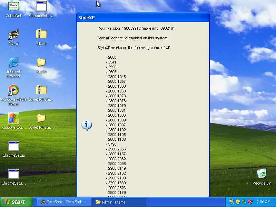The image size is (276, 207).
Task: Click the 7:06 AM taskbar clock
Action: coord(263,202)
